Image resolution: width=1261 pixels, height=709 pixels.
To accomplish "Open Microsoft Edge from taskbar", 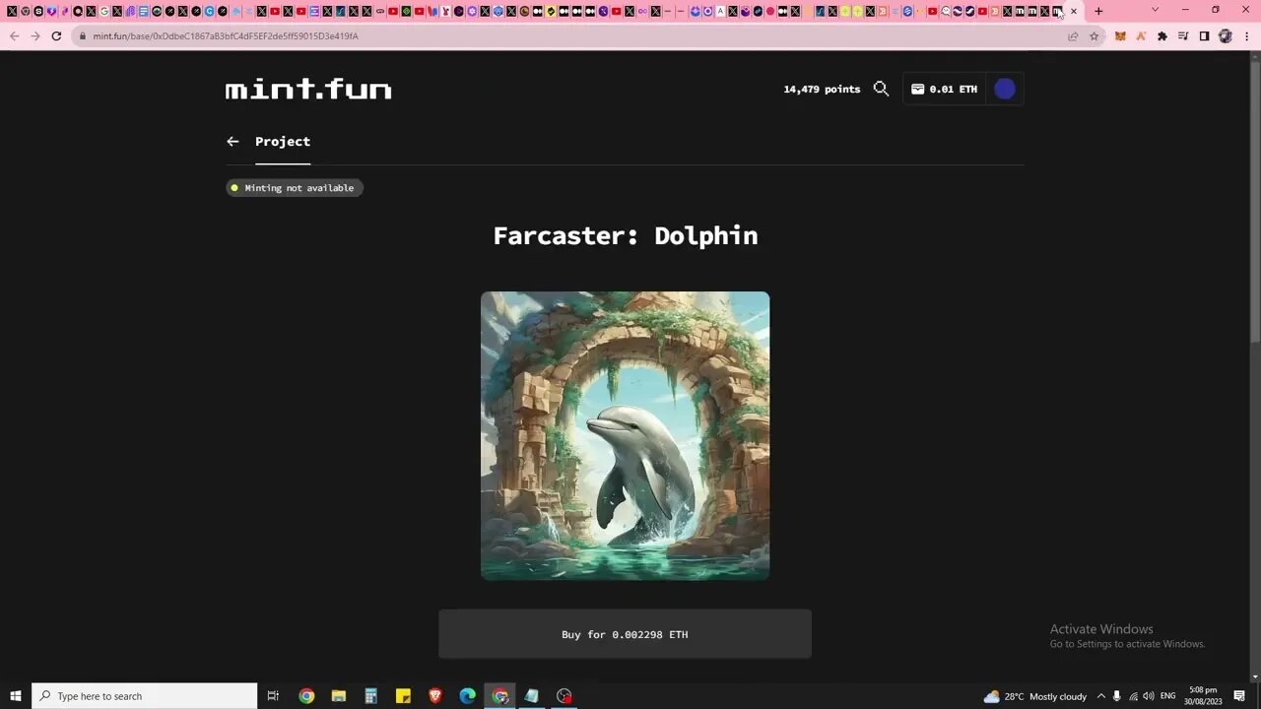I will [x=468, y=696].
